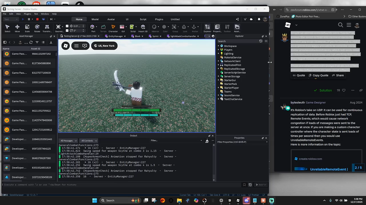The width and height of the screenshot is (366, 205).
Task: Open the part Color picker dropdown
Action: tap(168, 27)
